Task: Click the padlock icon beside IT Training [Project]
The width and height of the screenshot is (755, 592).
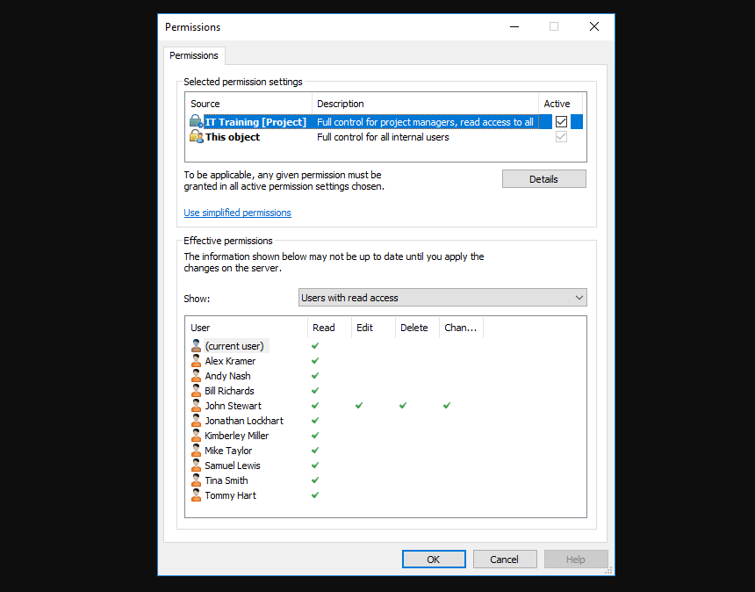Action: pos(194,121)
